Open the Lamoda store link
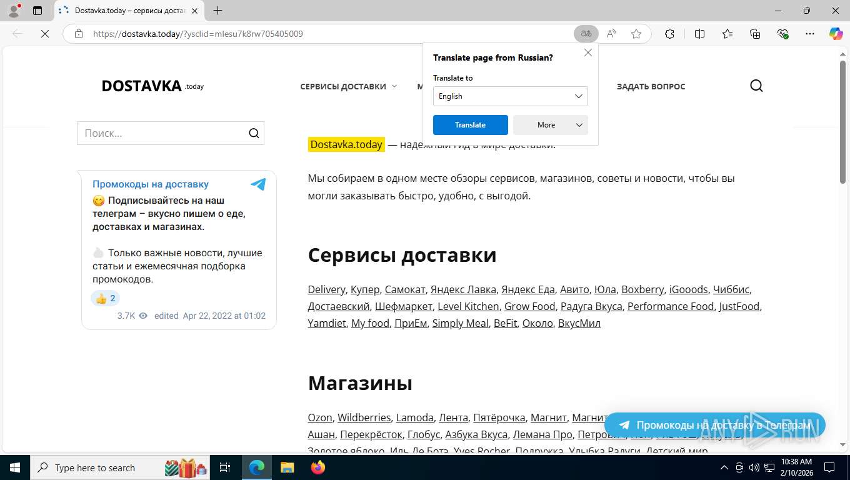 pyautogui.click(x=415, y=417)
